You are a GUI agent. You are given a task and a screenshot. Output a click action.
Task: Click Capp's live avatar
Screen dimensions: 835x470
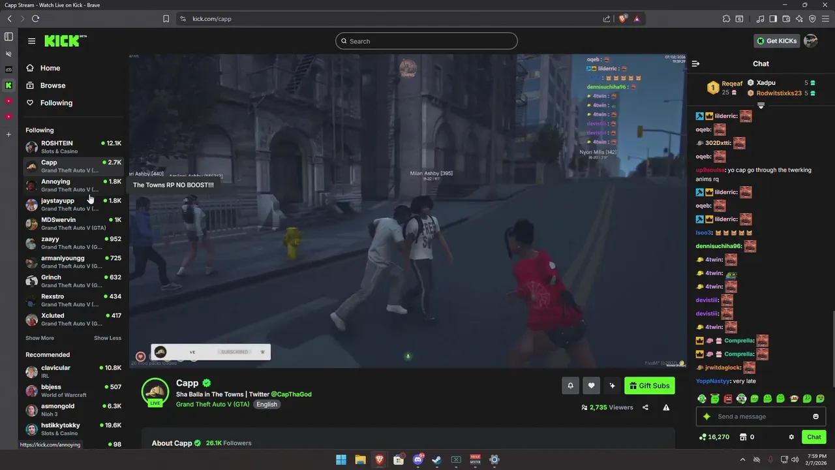(x=155, y=392)
